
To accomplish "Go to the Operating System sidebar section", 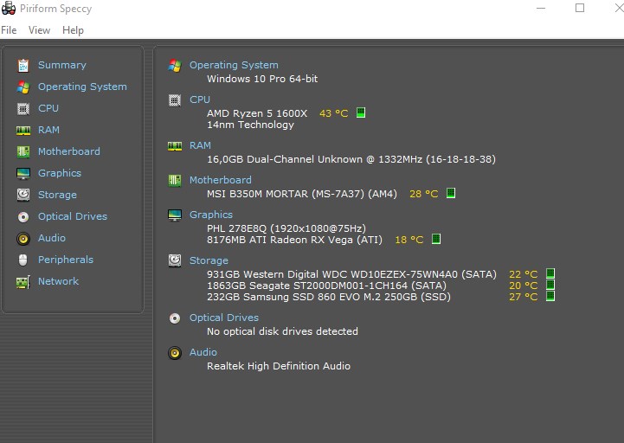I will [x=82, y=87].
